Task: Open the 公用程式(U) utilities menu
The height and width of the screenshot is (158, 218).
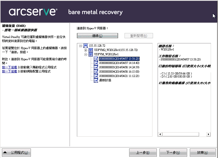Action: (x=17, y=153)
